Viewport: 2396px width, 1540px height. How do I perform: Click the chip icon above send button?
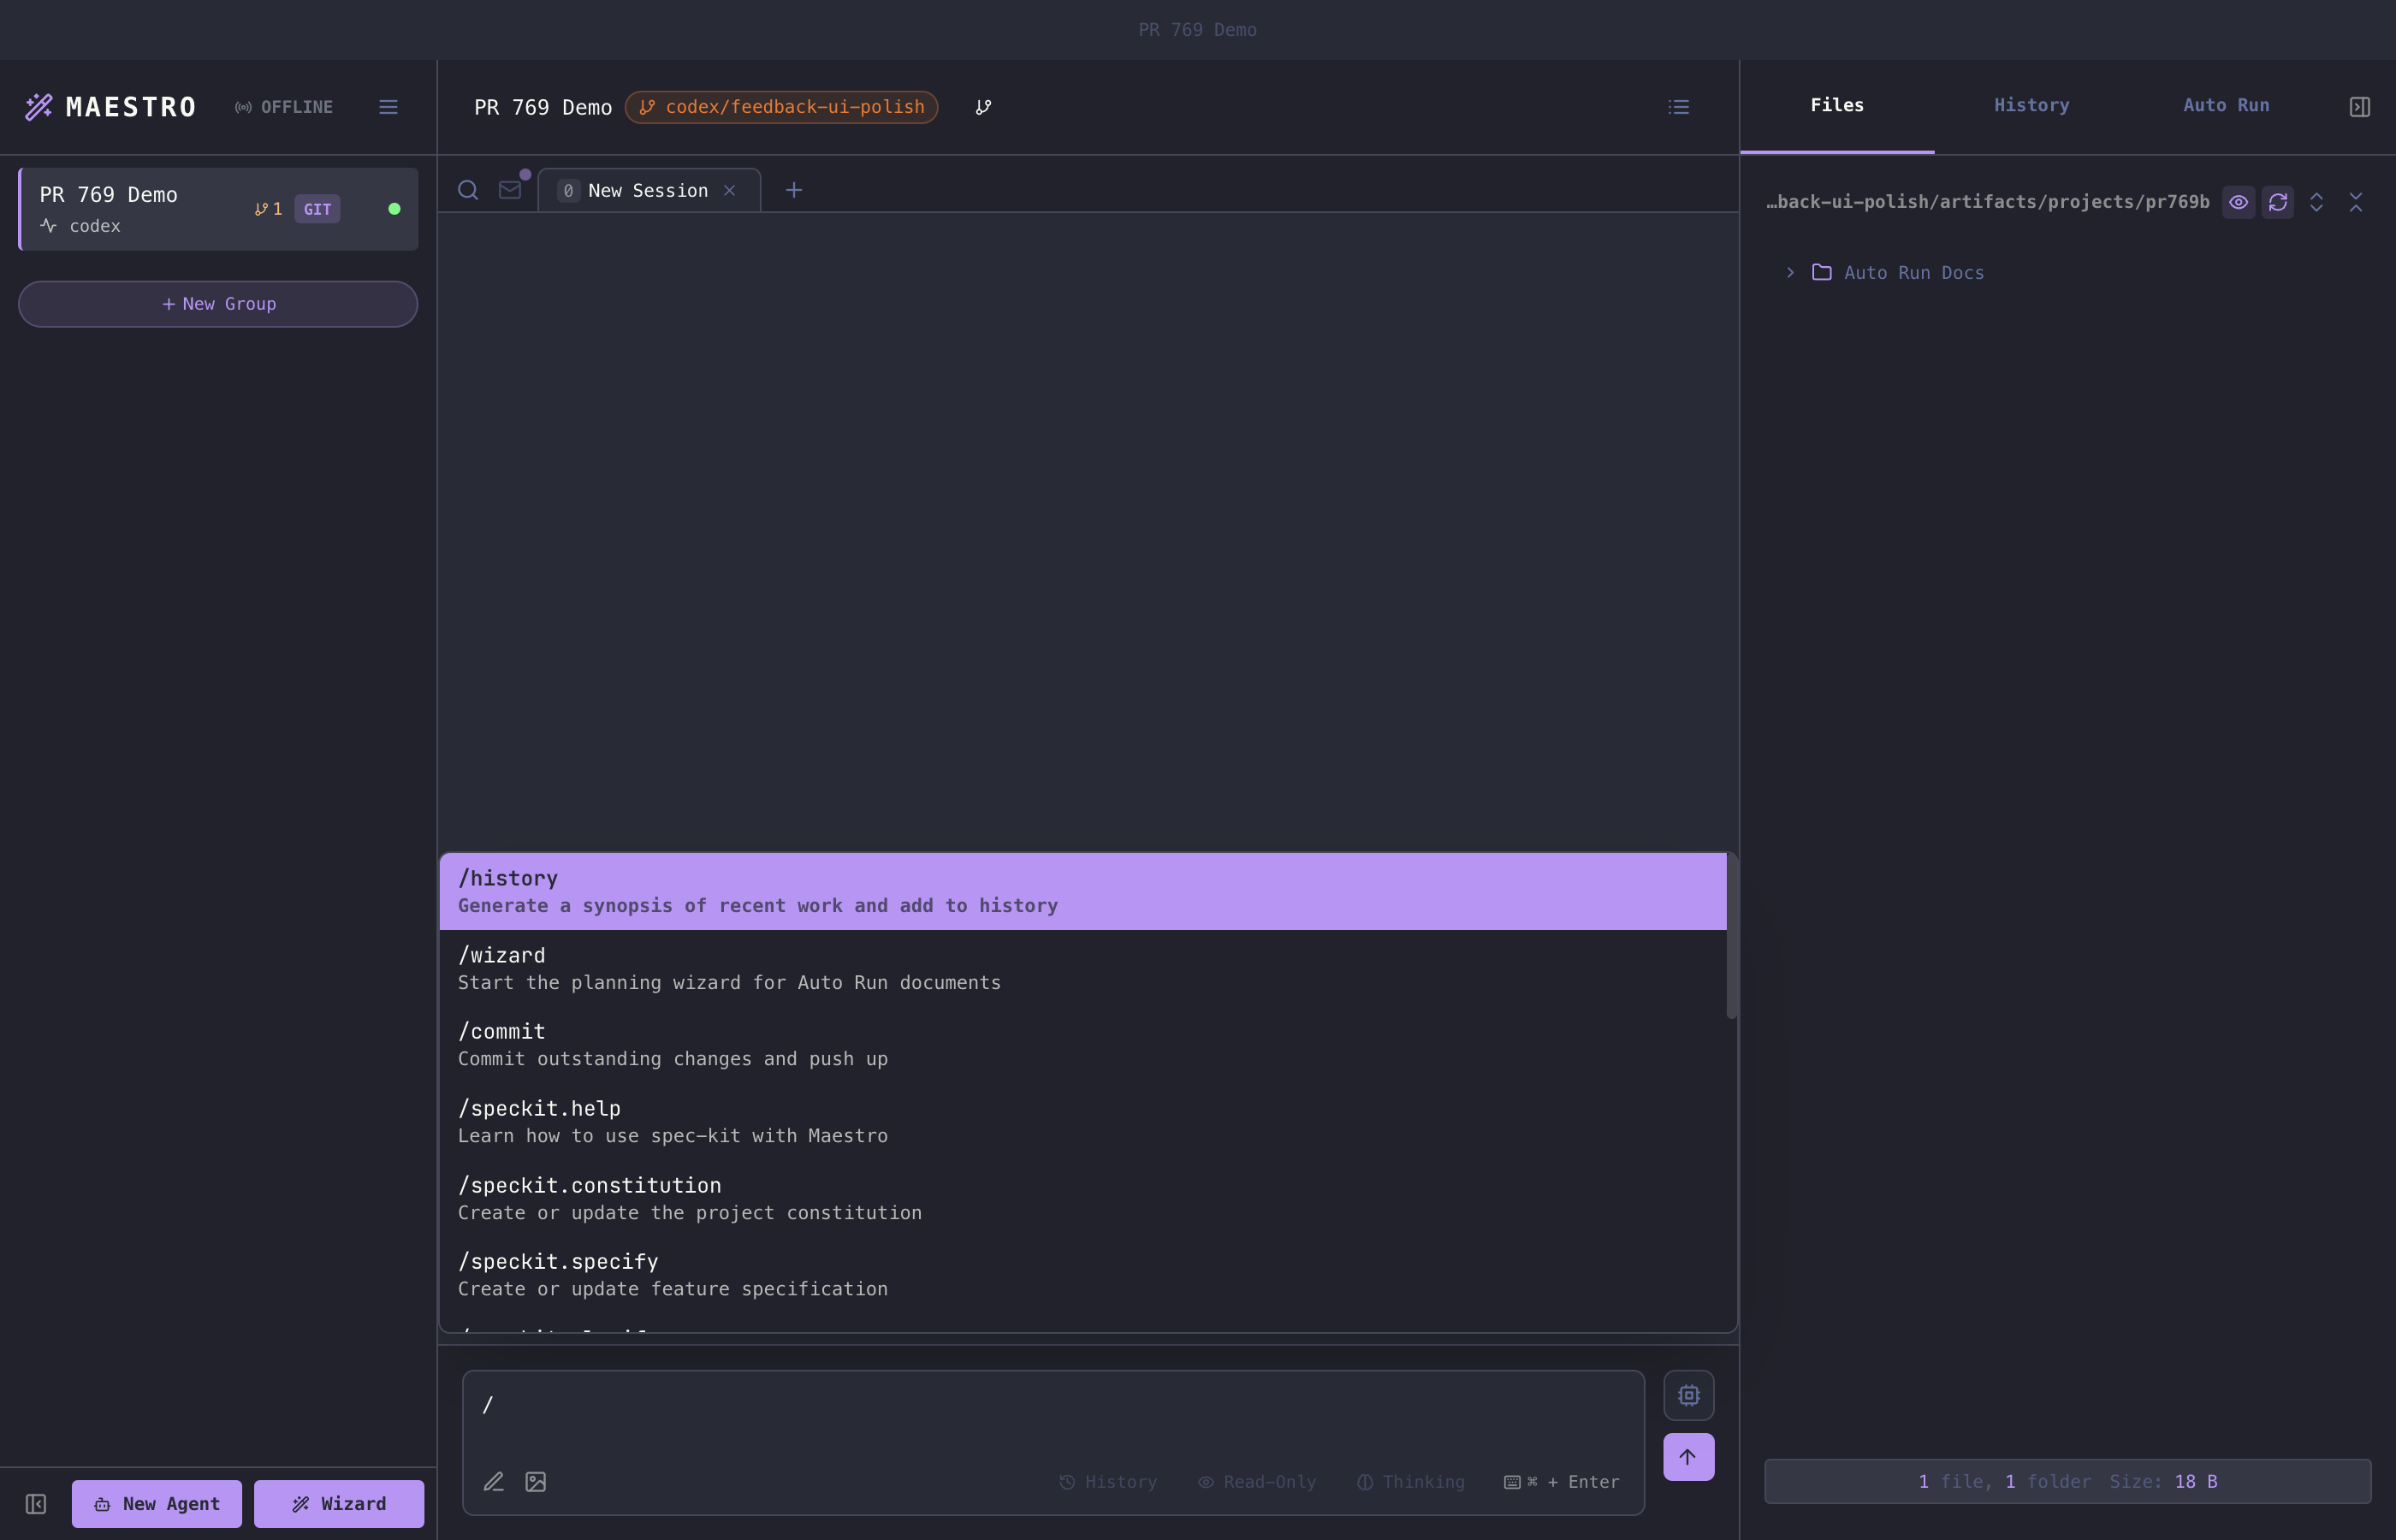pyautogui.click(x=1688, y=1395)
